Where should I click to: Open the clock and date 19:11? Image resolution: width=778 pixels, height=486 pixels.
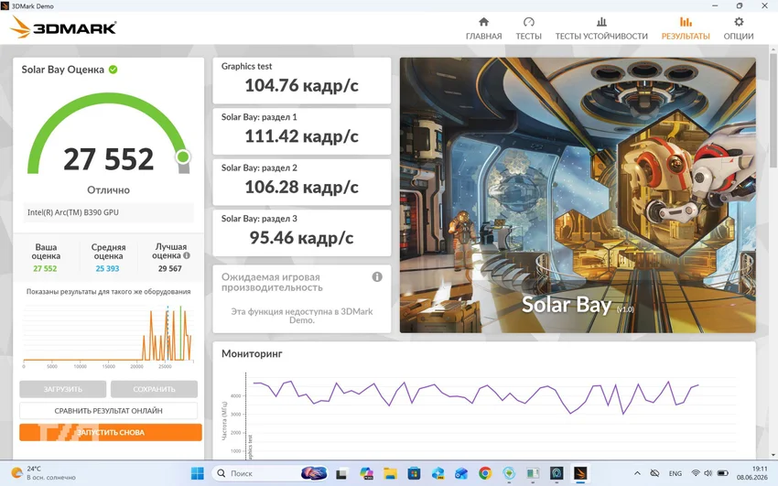(751, 472)
